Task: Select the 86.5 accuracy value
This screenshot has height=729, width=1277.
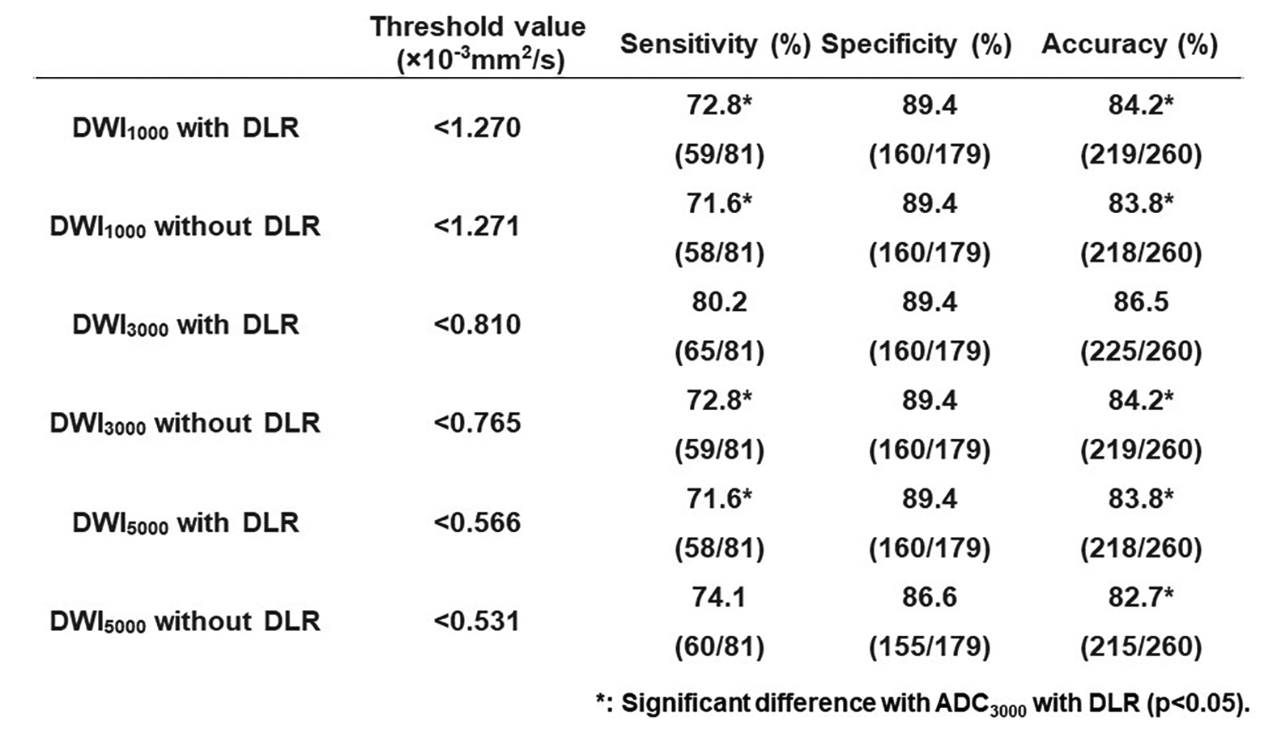Action: [x=1140, y=302]
